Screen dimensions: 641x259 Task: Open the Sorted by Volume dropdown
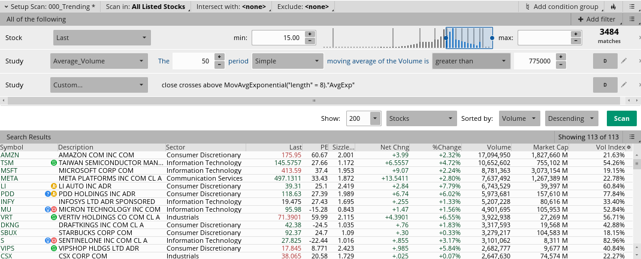[519, 118]
